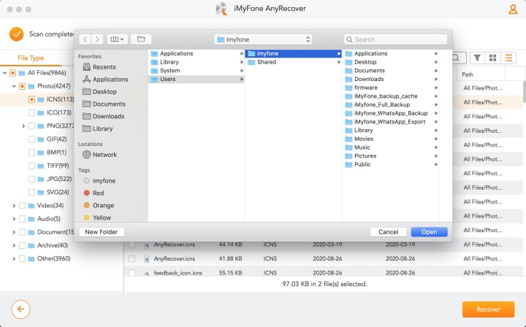The image size is (526, 327).
Task: Click the user account icon
Action: click(x=513, y=9)
